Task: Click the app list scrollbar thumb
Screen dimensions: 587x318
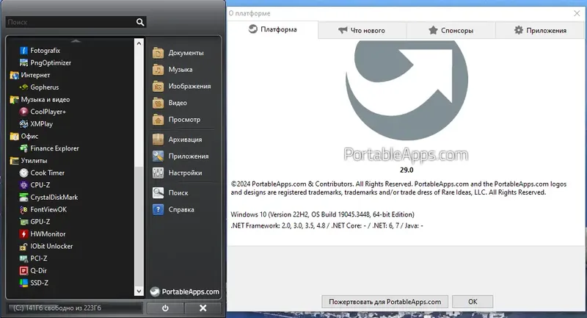Action: point(139,226)
